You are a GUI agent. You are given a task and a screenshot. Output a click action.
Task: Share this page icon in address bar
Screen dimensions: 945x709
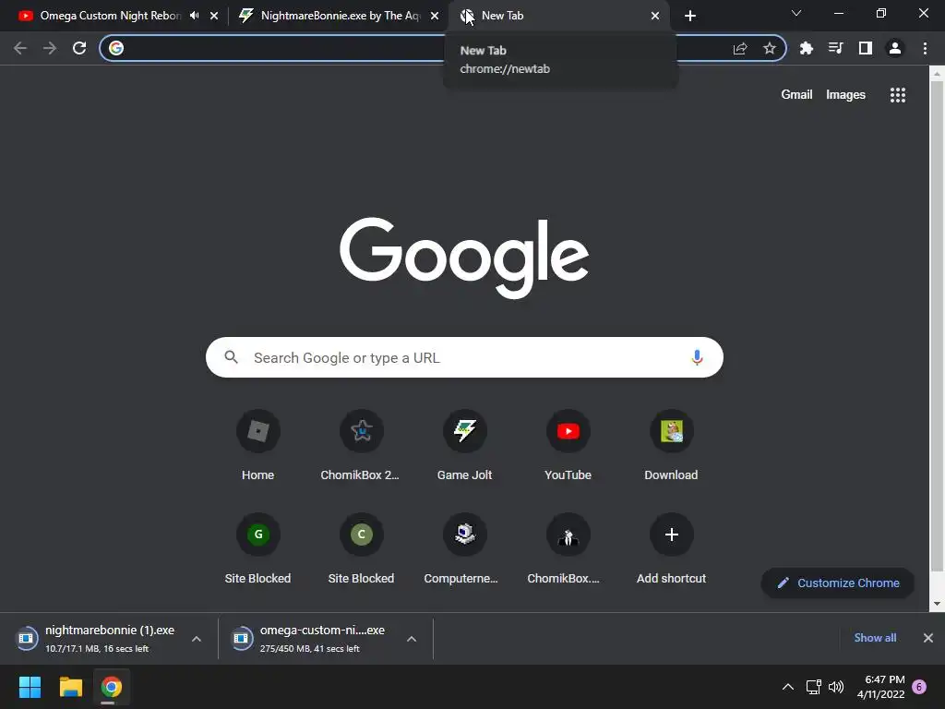tap(740, 48)
